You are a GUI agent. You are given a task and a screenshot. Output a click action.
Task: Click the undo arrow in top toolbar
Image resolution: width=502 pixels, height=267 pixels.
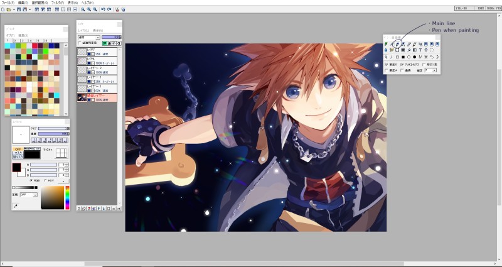(103, 9)
